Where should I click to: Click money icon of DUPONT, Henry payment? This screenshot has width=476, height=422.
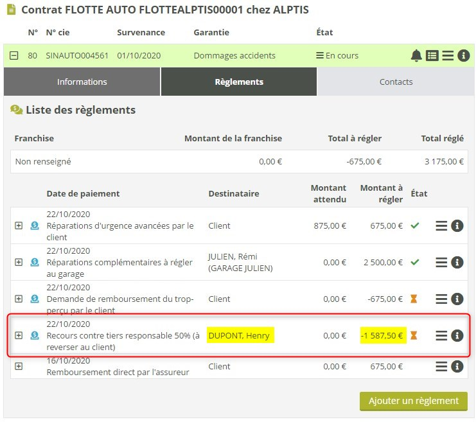[x=35, y=335]
